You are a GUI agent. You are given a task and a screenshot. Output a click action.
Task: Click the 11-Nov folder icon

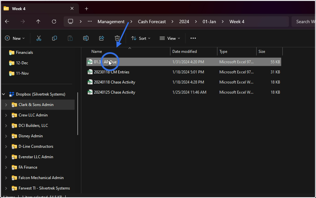12,73
